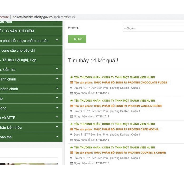Select the date 17/10/2018 under VANILLA CRÈME
Screen dimensions: 184x184
coord(102,116)
